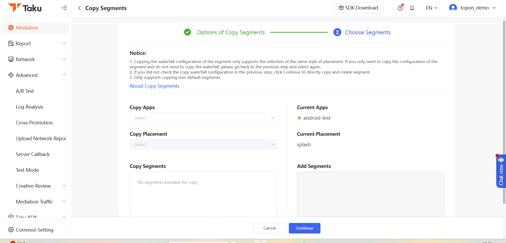Click the topon_demo user avatar
Screen dimensions: 506x243
[x=453, y=8]
